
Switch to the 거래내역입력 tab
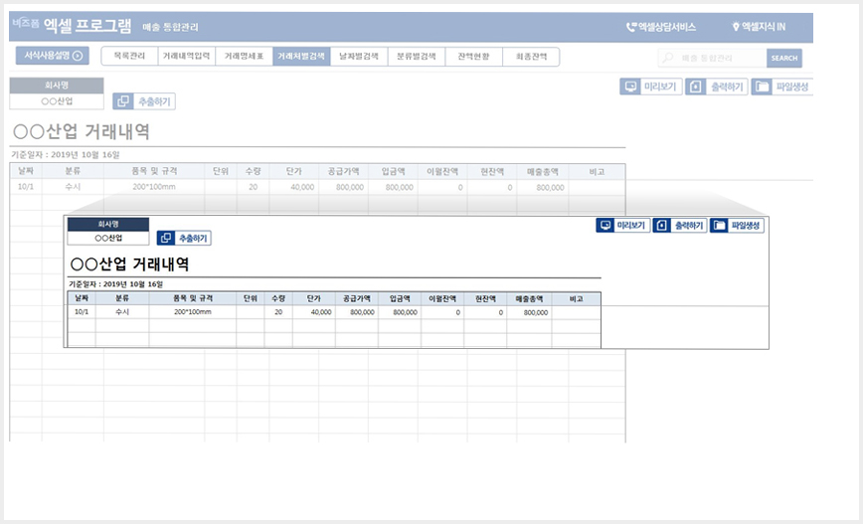coord(187,56)
